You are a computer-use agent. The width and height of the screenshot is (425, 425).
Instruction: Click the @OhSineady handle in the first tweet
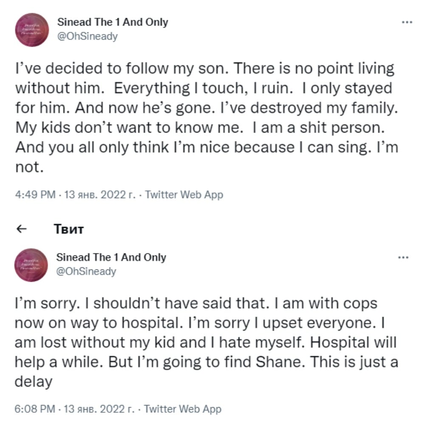point(87,36)
